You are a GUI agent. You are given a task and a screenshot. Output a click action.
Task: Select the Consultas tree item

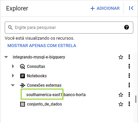pyautogui.click(x=36, y=67)
